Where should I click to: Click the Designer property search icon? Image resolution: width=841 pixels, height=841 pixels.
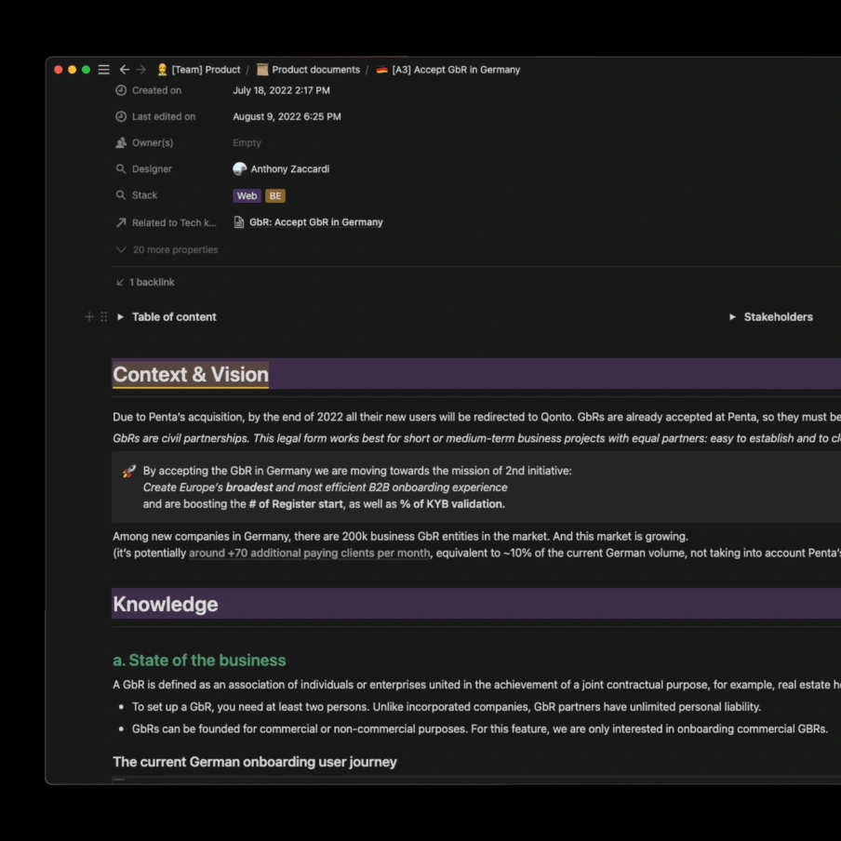click(121, 169)
